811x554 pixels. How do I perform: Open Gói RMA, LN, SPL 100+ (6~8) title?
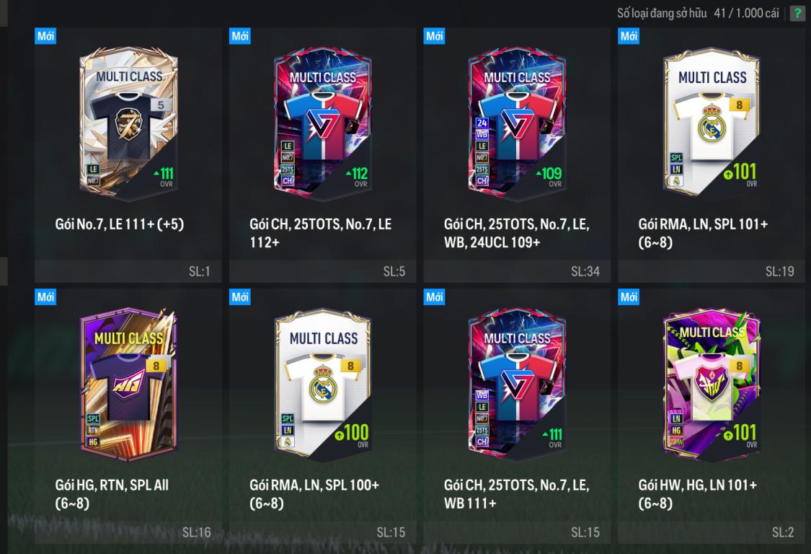pyautogui.click(x=314, y=494)
